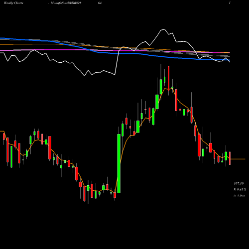Click the last red candlestick on the right
The width and height of the screenshot is (249, 249).
pos(230,158)
